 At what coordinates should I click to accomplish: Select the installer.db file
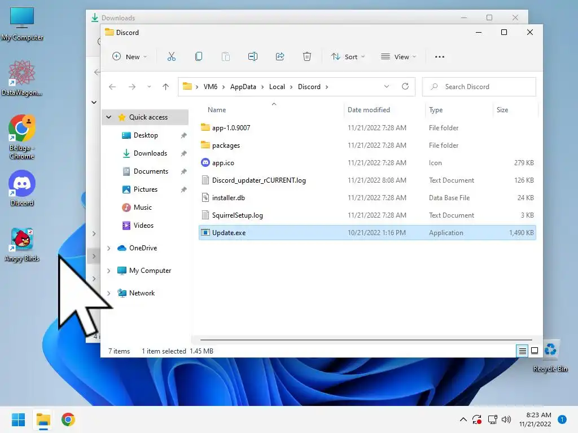coord(367,198)
